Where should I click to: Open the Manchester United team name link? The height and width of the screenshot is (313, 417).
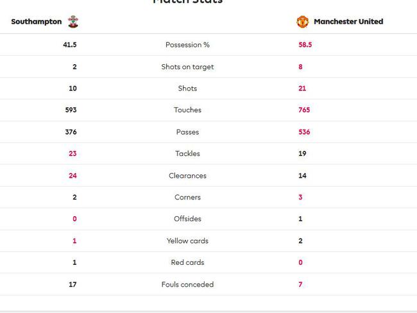[348, 22]
